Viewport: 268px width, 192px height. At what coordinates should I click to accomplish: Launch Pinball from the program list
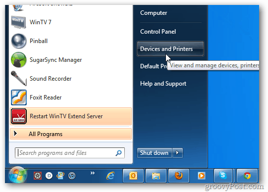(71, 41)
